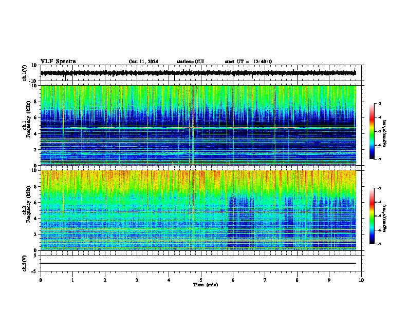407x314 pixels.
Task: Click the "station=OUI" header label
Action: coord(190,62)
